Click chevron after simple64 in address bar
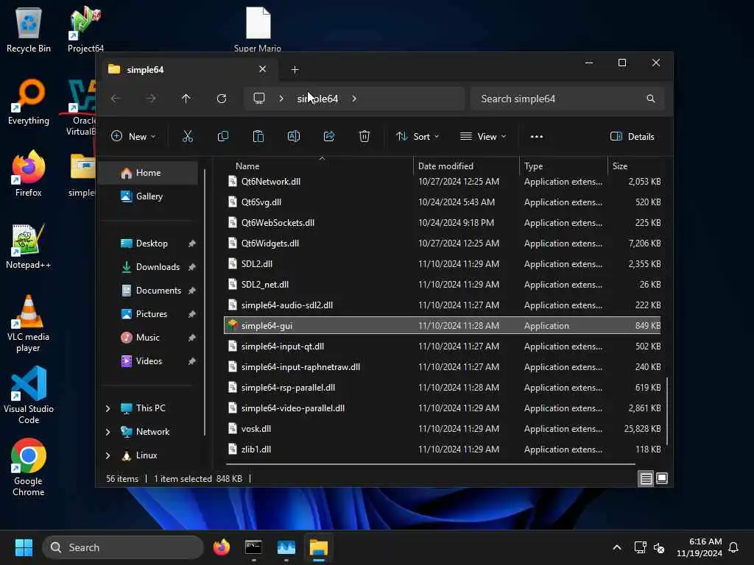This screenshot has width=754, height=565. [x=354, y=99]
